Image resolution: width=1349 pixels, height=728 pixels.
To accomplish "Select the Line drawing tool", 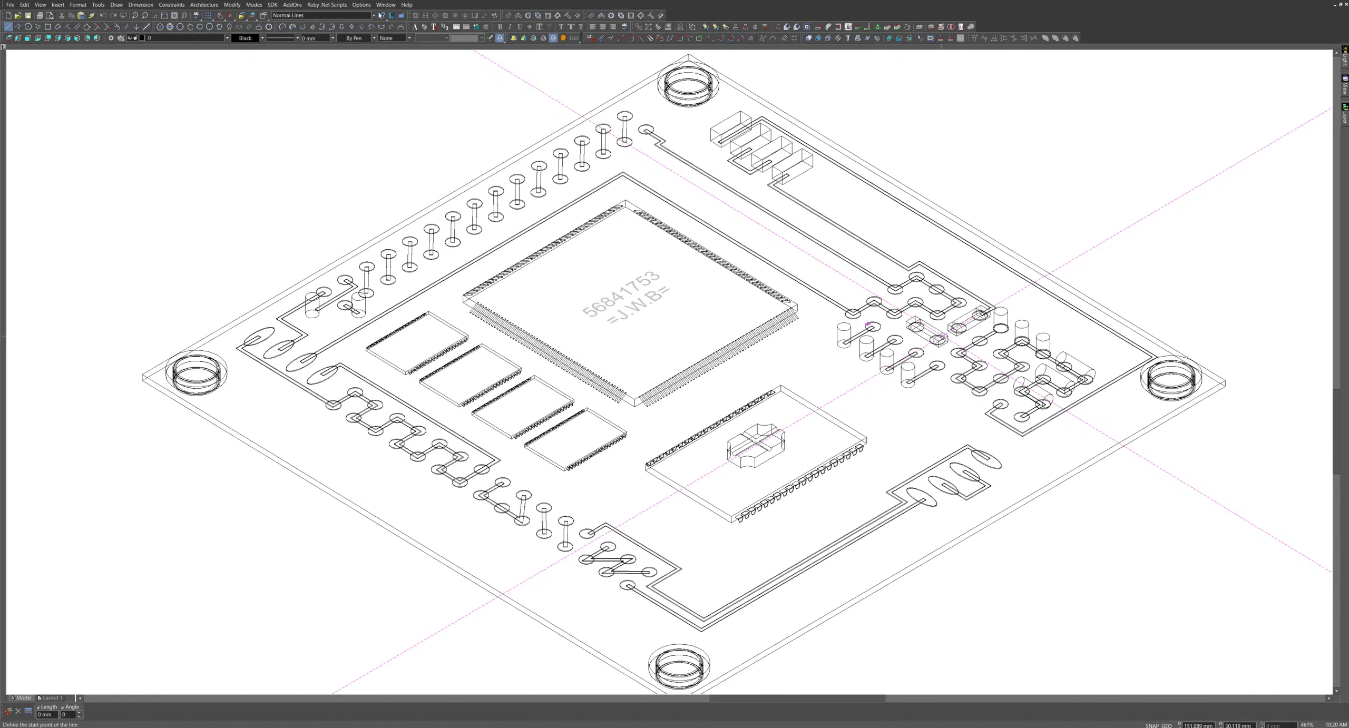I will 8,27.
